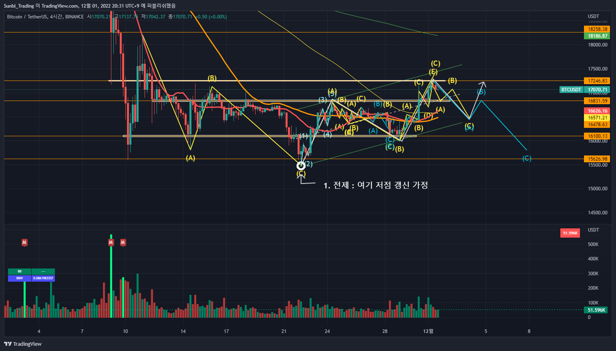Click the red M marker above date 4
Viewport: 616px width, 351px height.
pyautogui.click(x=24, y=242)
